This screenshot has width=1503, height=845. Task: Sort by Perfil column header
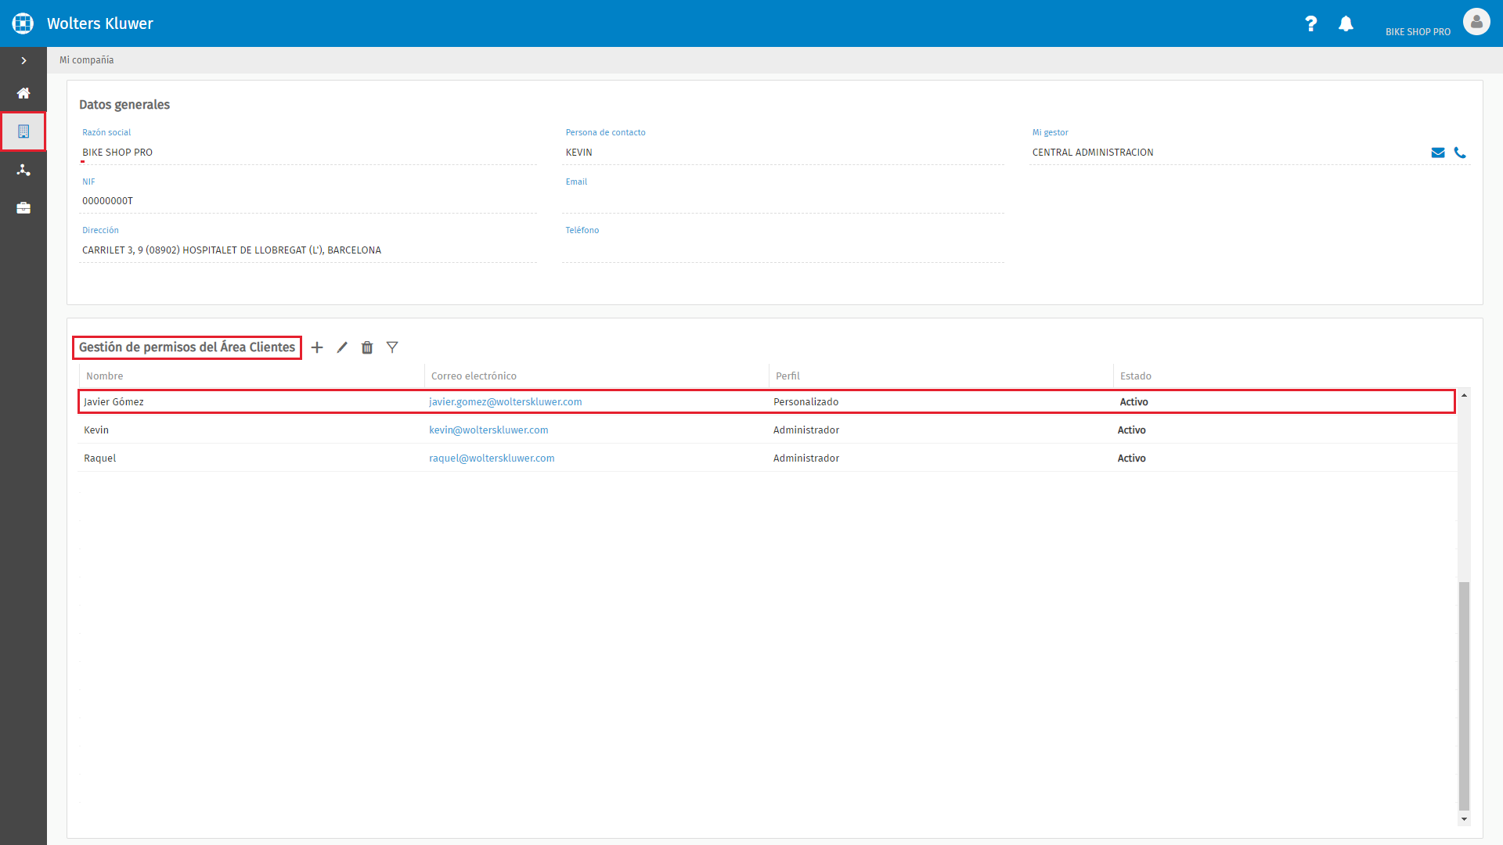click(x=788, y=376)
